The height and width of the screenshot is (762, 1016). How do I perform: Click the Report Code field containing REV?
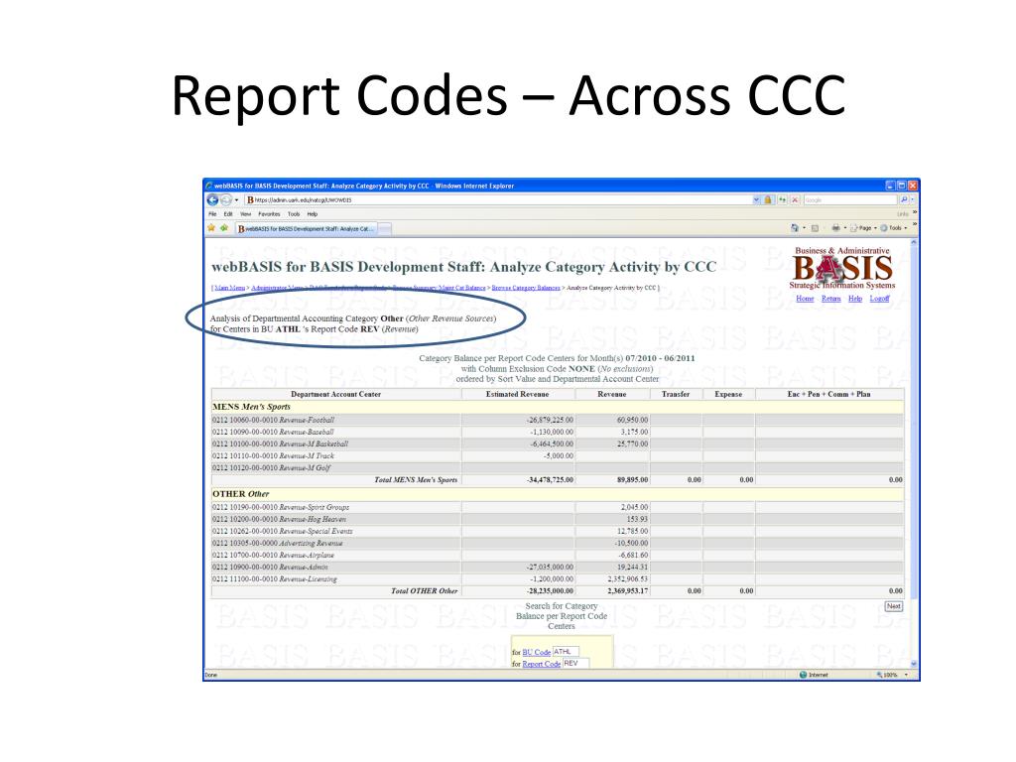click(x=575, y=664)
